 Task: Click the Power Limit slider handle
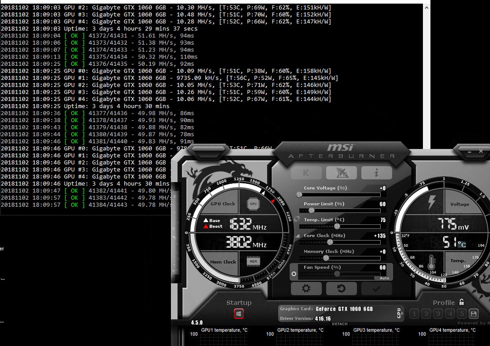coord(311,210)
